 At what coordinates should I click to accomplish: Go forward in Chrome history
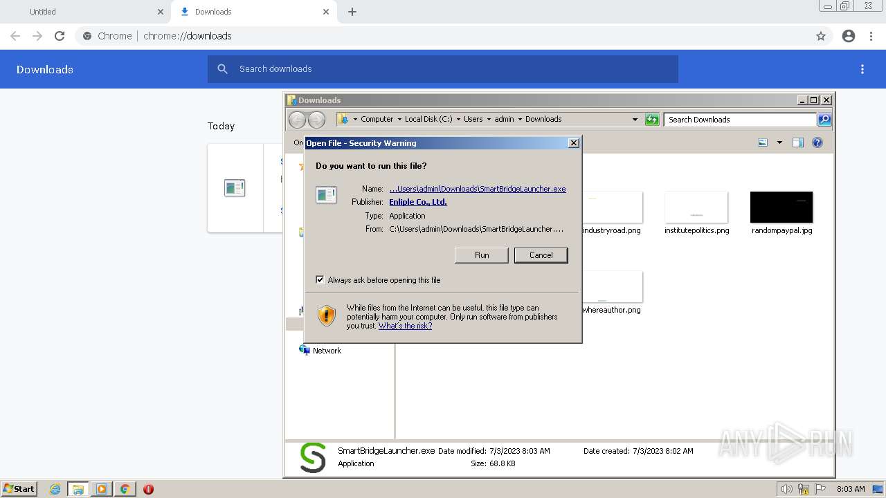point(37,36)
